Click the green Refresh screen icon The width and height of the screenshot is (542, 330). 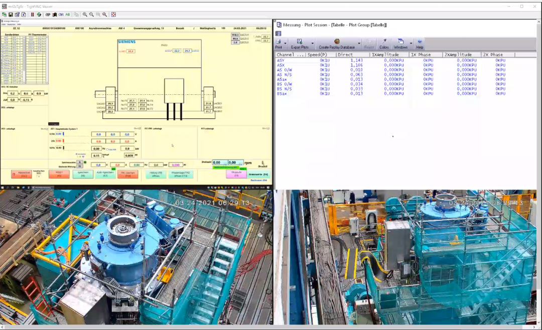point(39,15)
